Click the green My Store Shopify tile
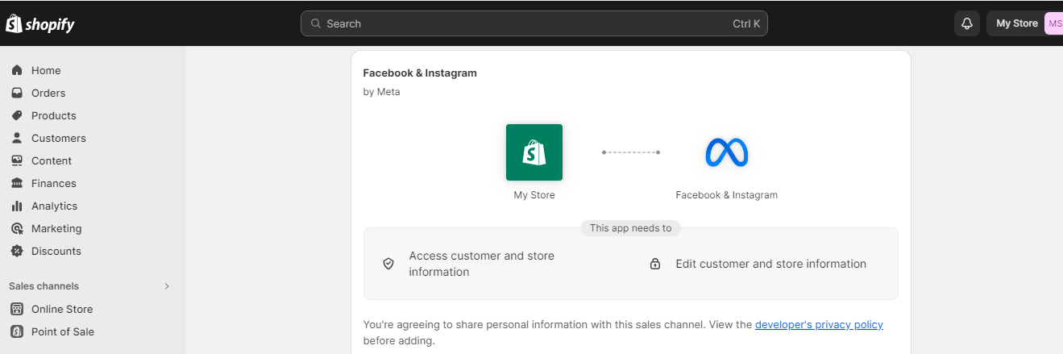The height and width of the screenshot is (354, 1063). point(534,152)
